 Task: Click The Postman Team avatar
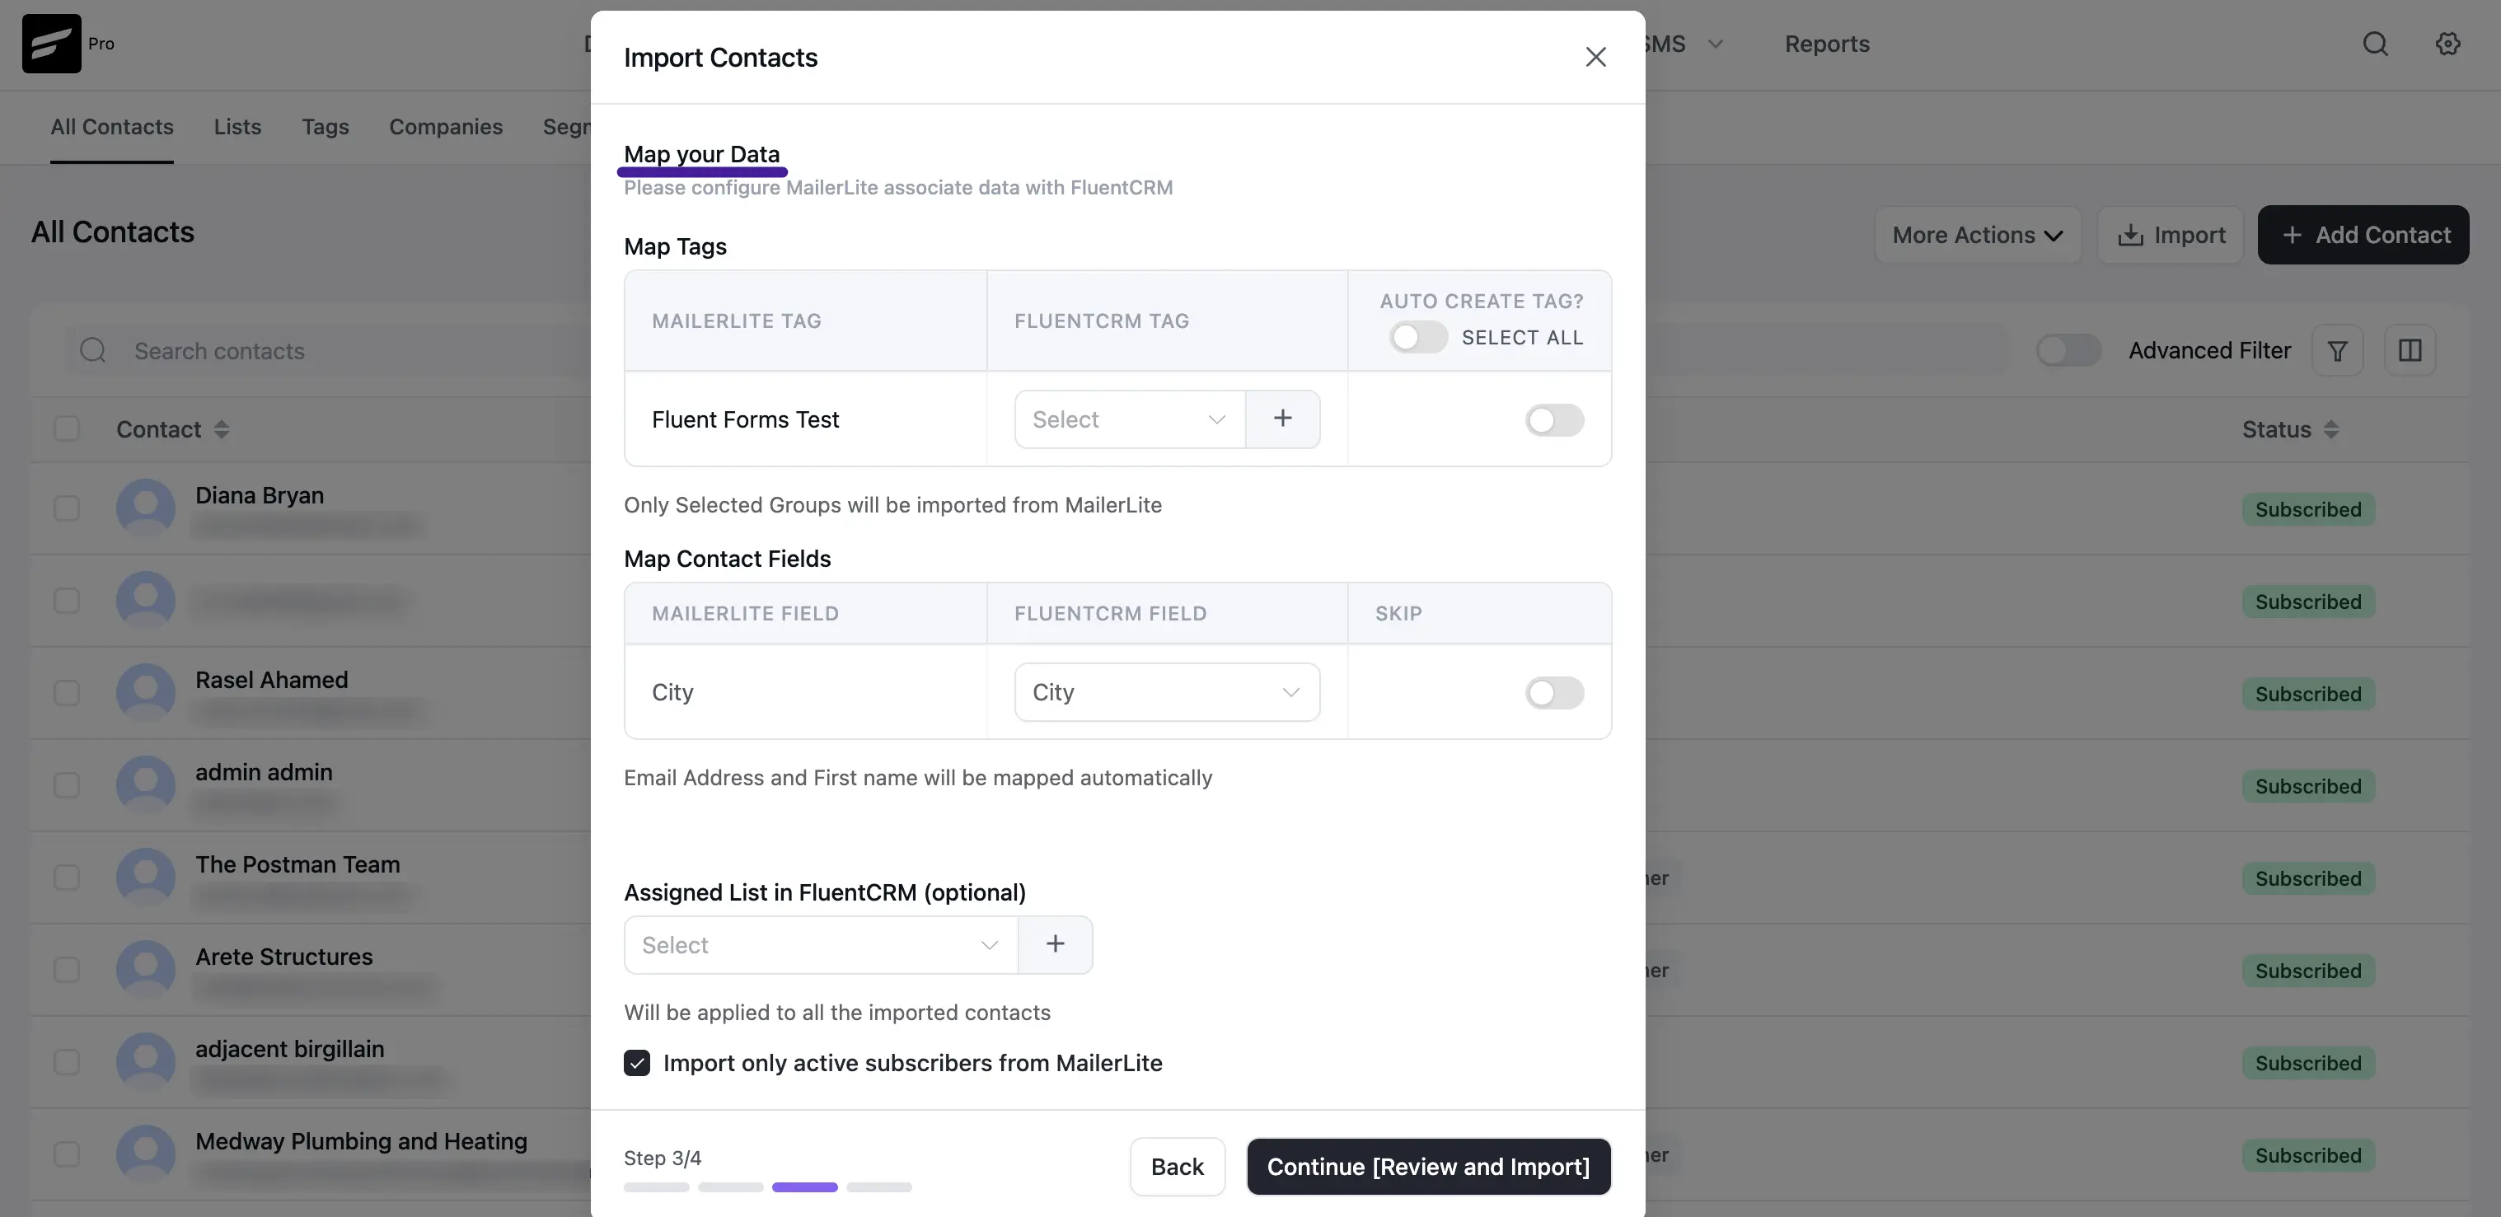click(x=146, y=877)
